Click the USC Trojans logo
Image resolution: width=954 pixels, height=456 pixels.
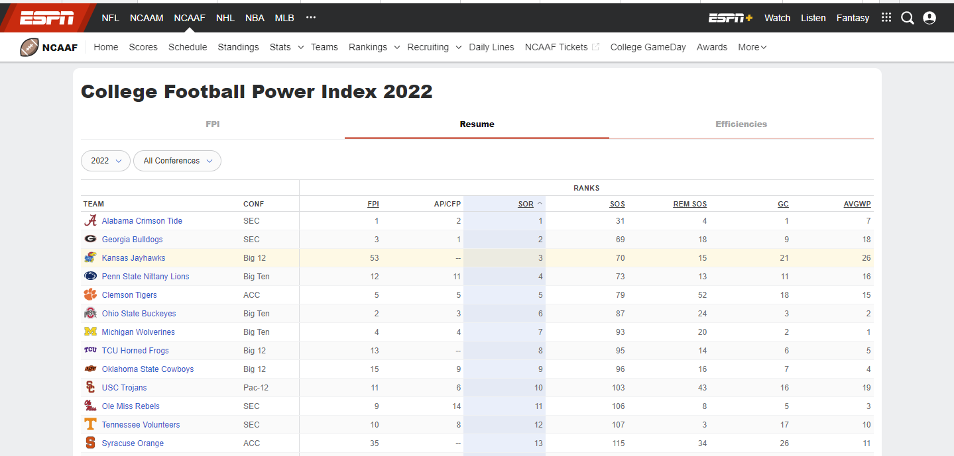pyautogui.click(x=90, y=388)
